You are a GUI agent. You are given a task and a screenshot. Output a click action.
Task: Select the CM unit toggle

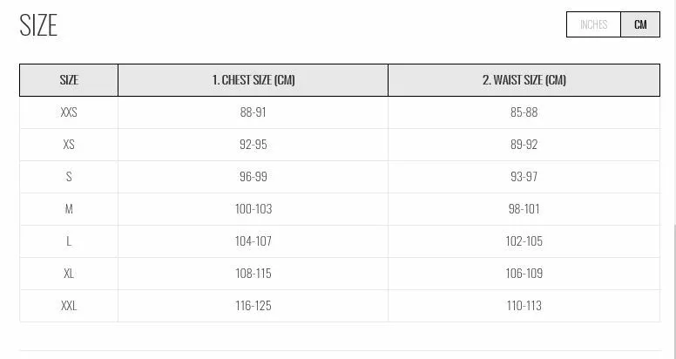[640, 24]
